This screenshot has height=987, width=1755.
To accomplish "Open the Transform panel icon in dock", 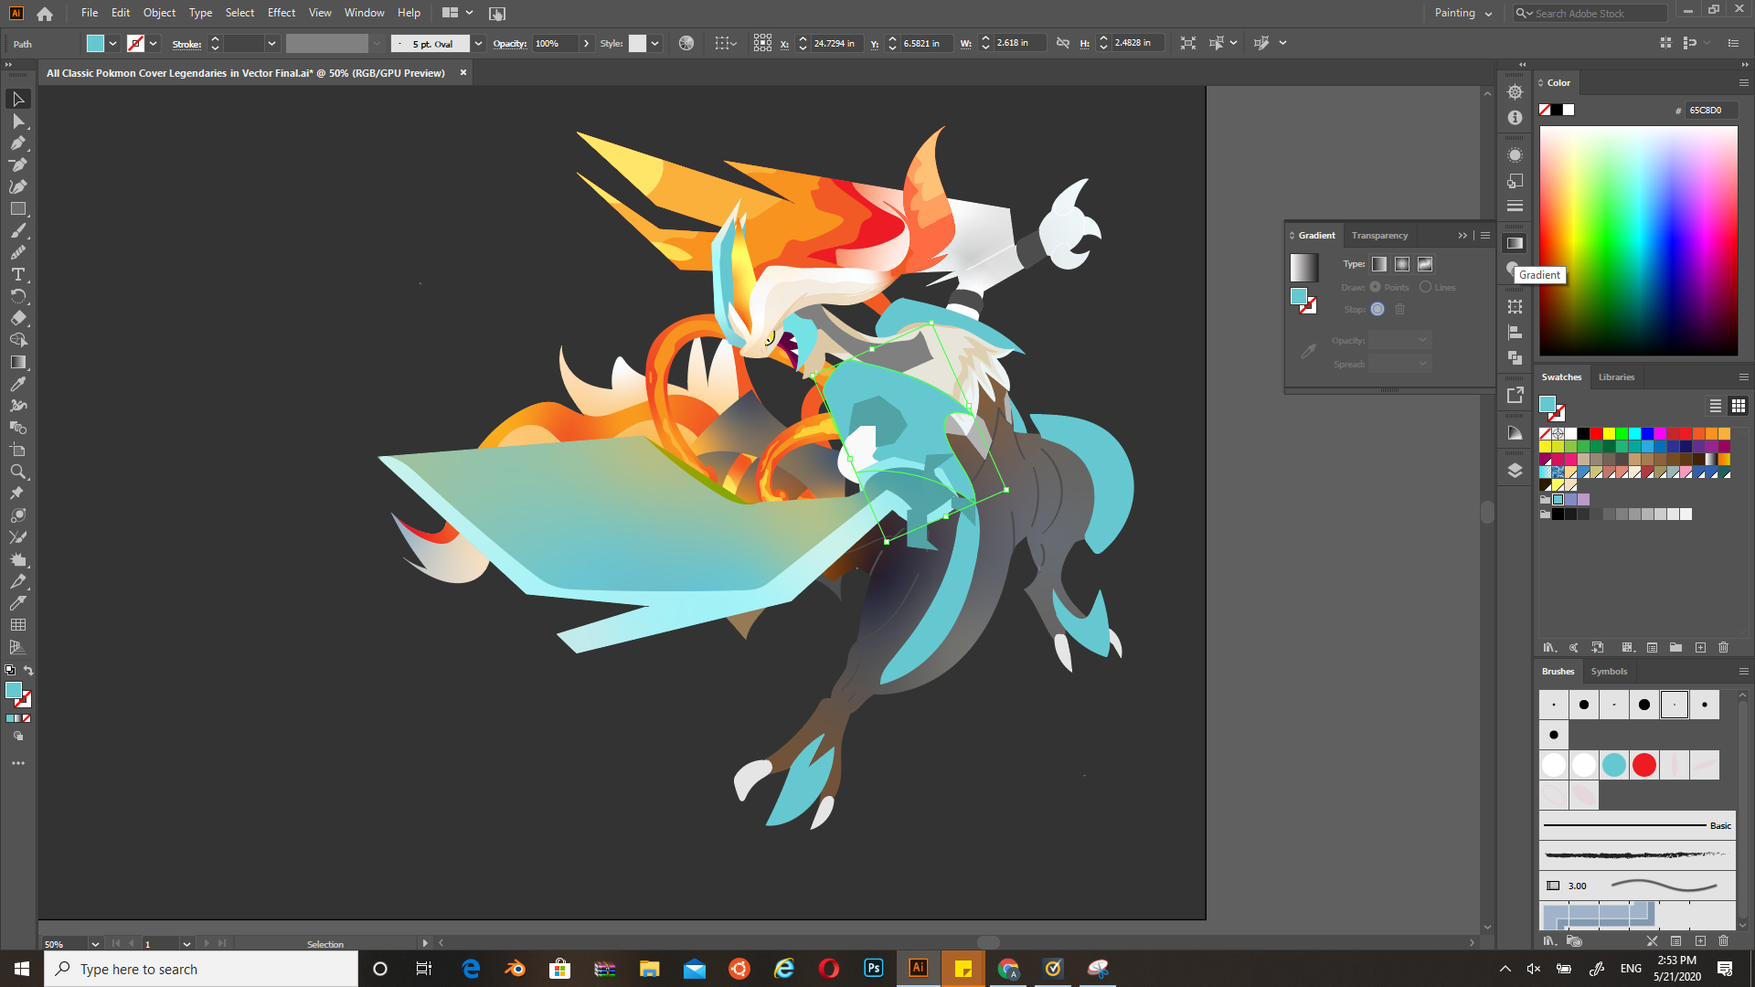I will 1515,307.
